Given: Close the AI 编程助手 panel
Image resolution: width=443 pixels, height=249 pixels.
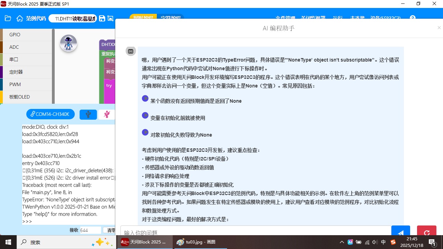Looking at the screenshot, I should [x=439, y=28].
